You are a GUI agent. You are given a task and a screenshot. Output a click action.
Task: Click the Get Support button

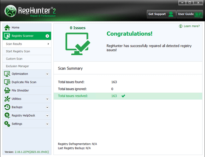(161, 14)
